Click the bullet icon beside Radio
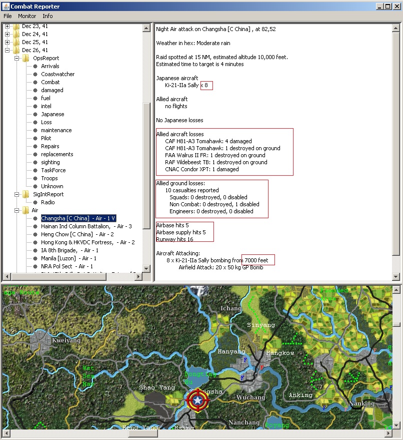This screenshot has width=403, height=440. pos(35,202)
